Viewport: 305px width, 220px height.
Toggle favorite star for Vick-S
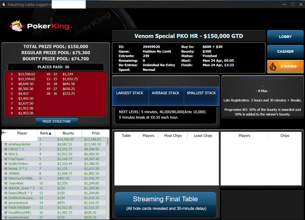[x=6, y=154]
